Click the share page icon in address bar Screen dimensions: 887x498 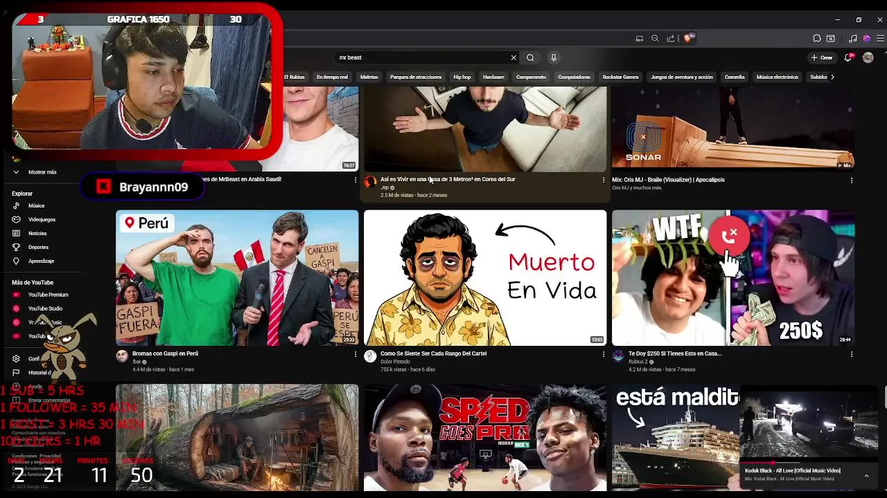pos(670,38)
